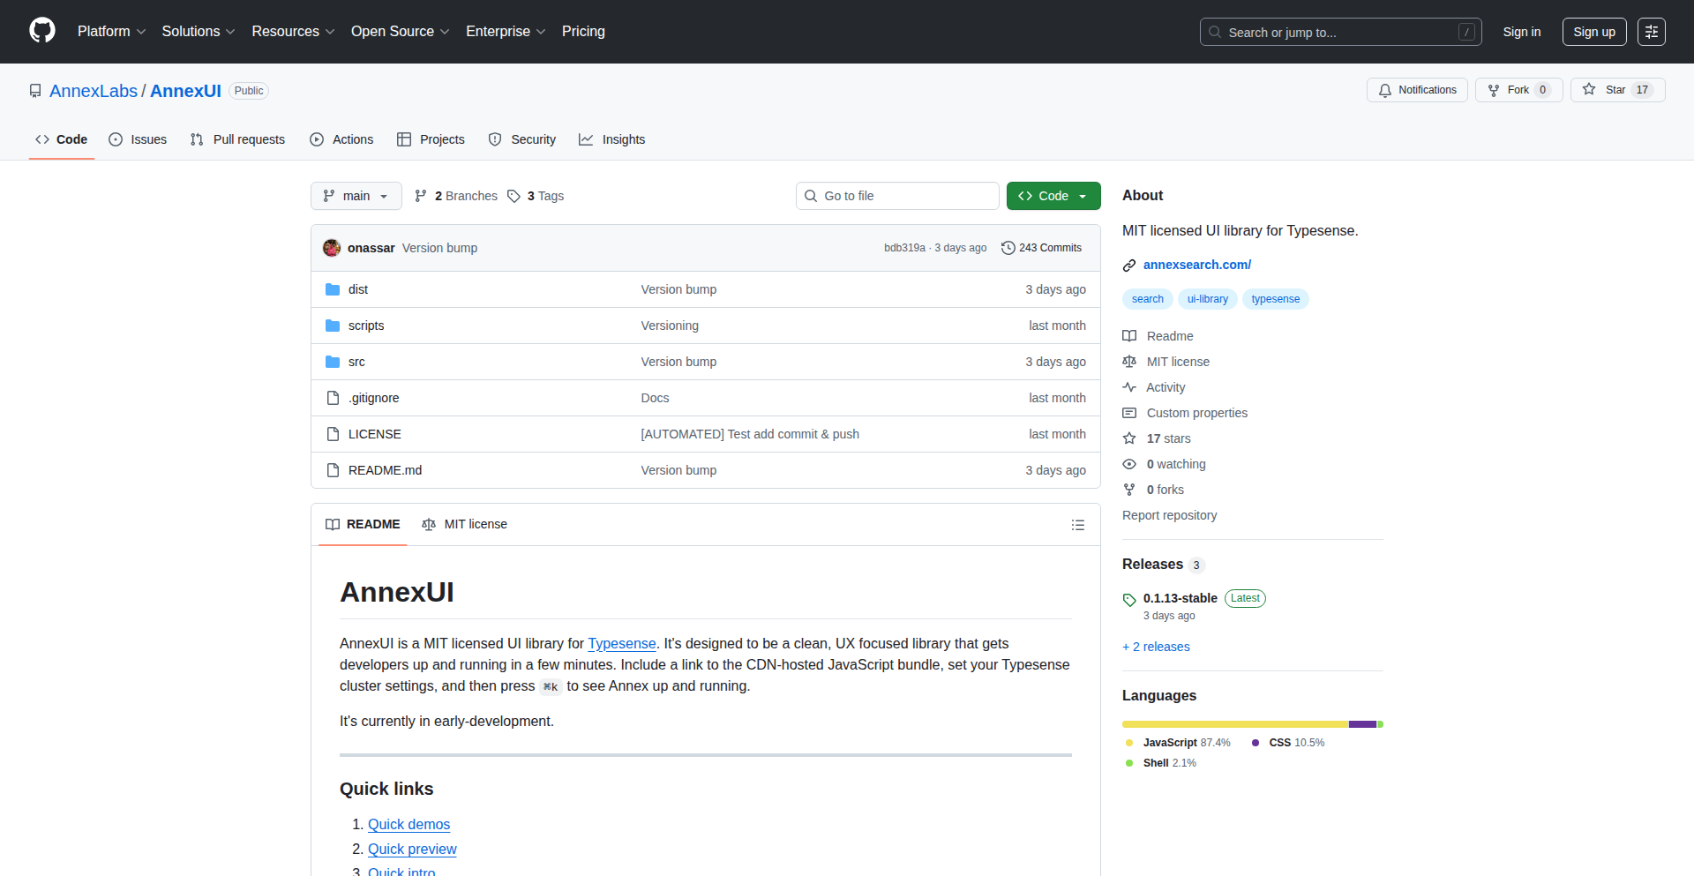Viewport: 1694px width, 876px height.
Task: Select the README tab in file panel
Action: click(x=363, y=524)
